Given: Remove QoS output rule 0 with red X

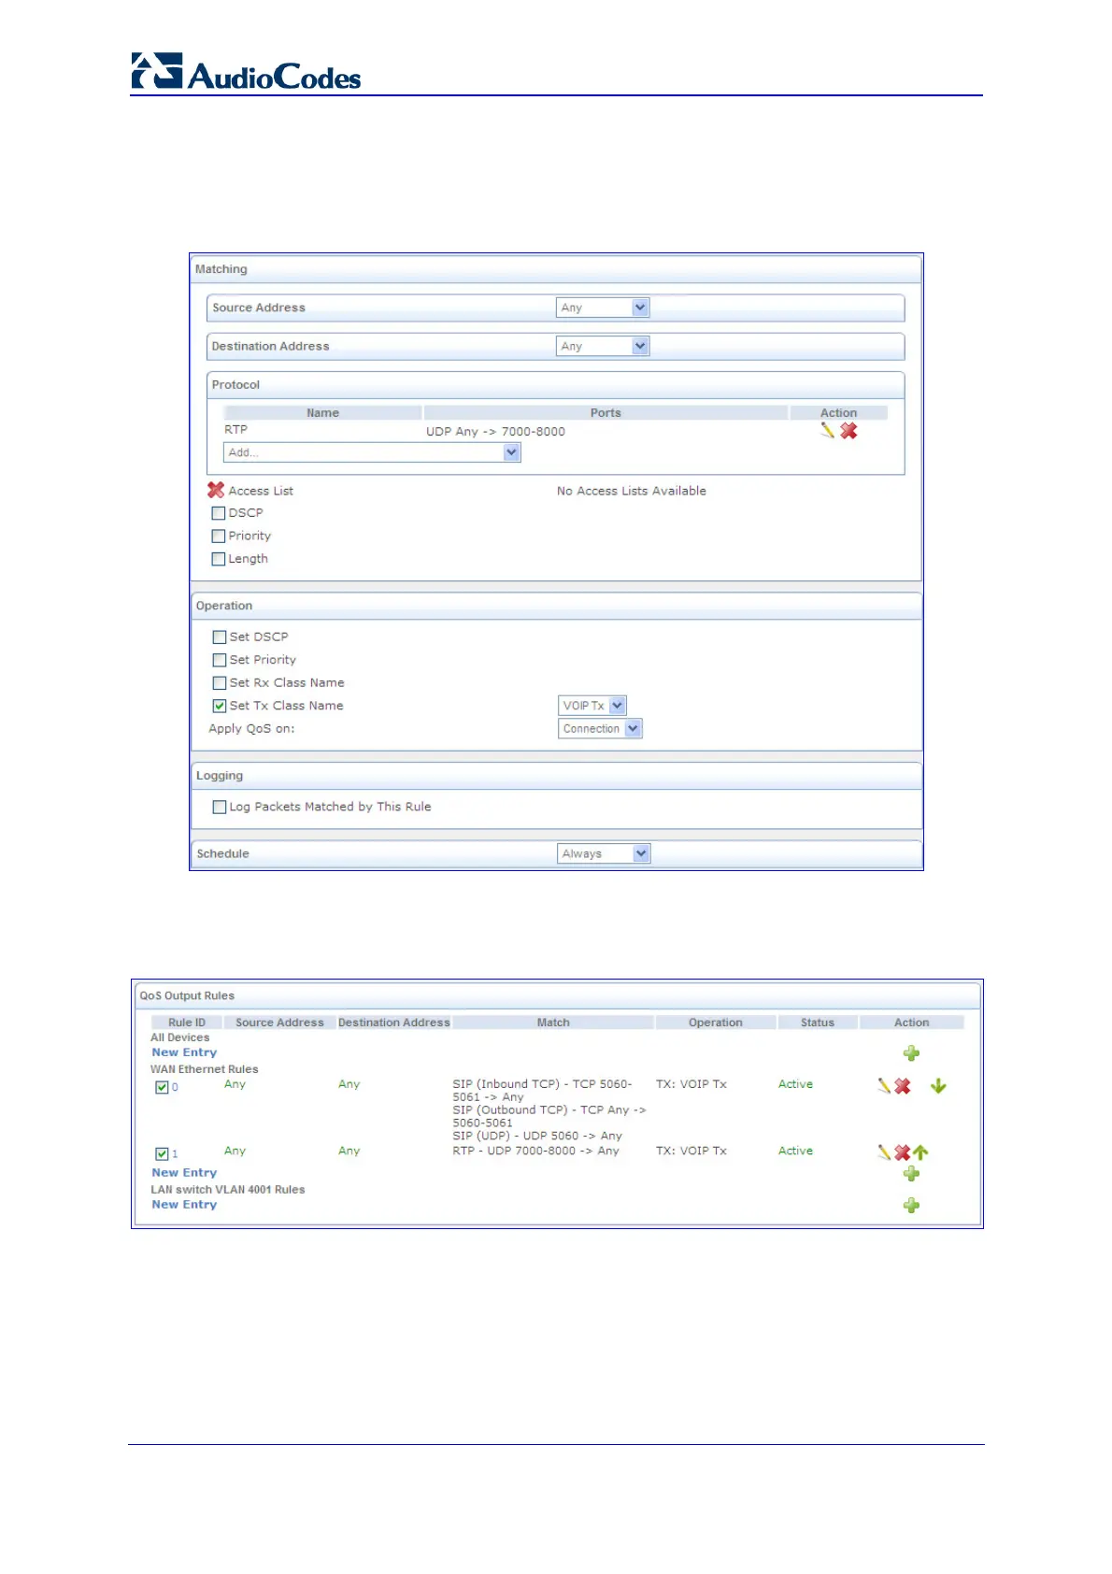Looking at the screenshot, I should click(902, 1086).
